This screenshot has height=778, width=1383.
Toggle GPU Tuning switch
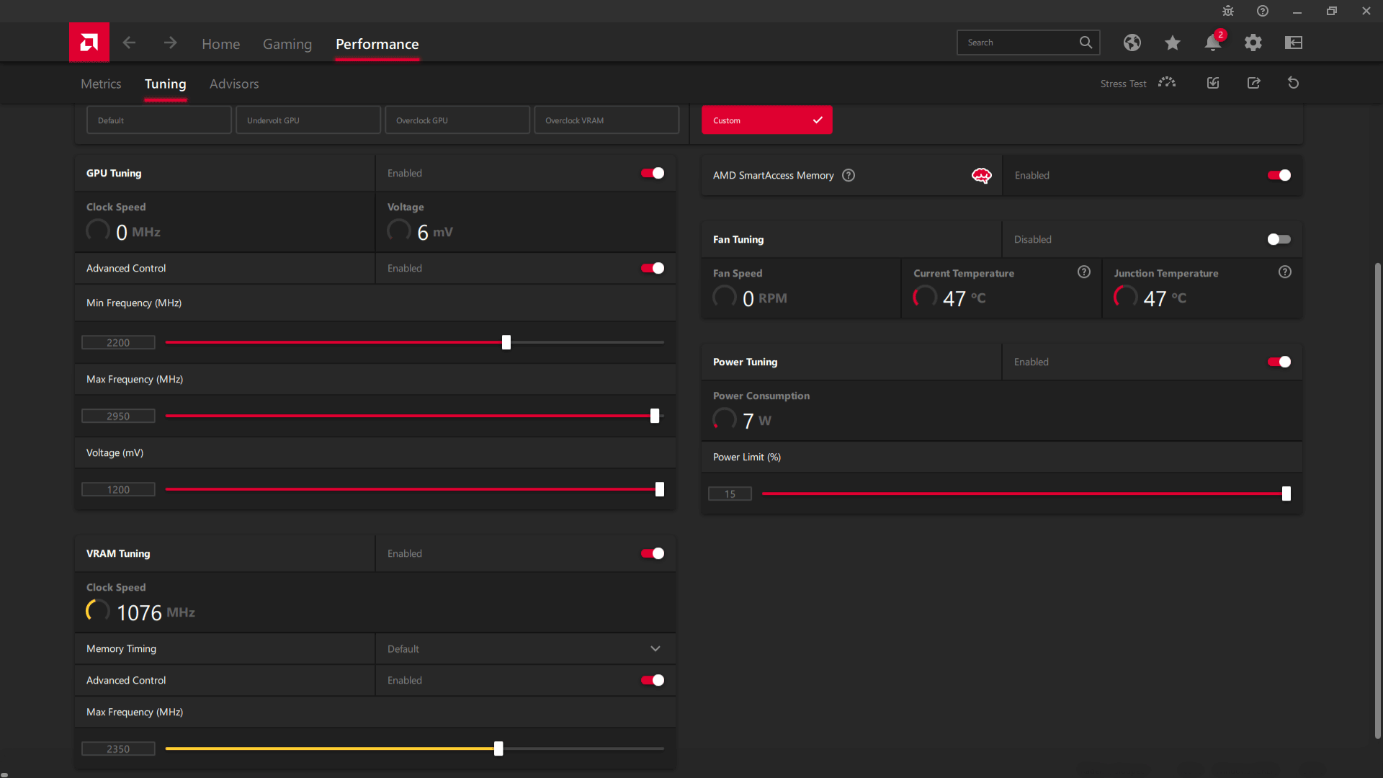click(653, 173)
